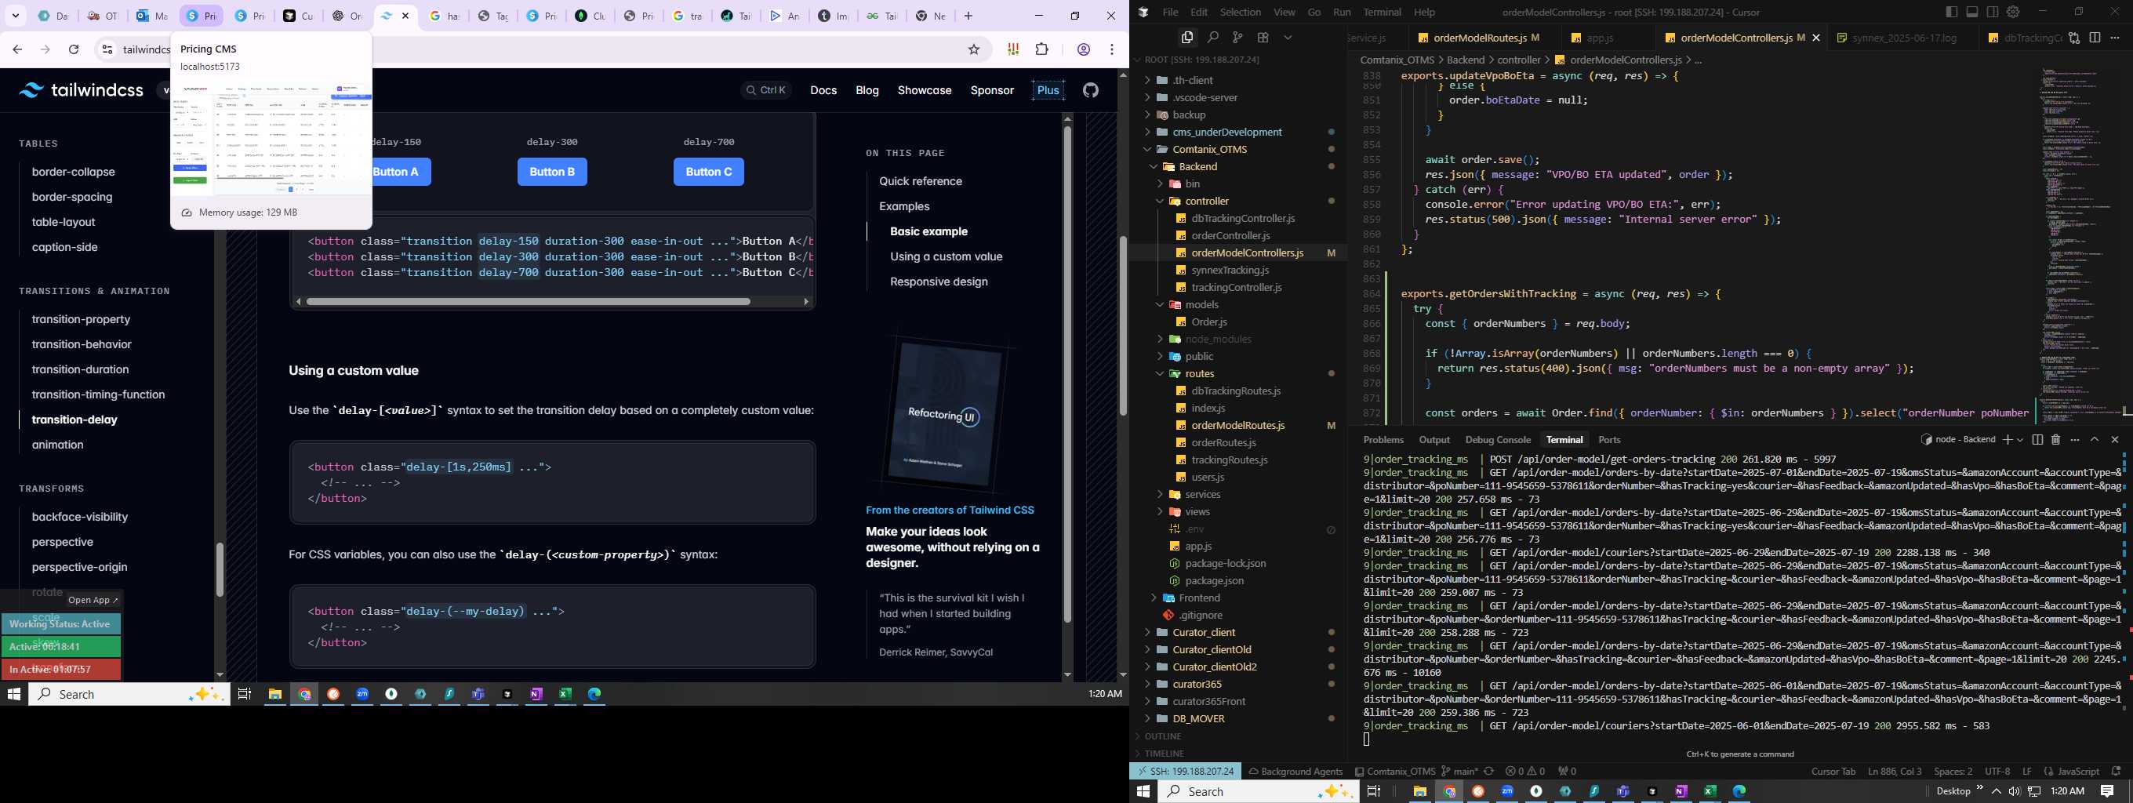2133x803 pixels.
Task: Maximize the terminal panel with up chevron
Action: (x=2095, y=440)
